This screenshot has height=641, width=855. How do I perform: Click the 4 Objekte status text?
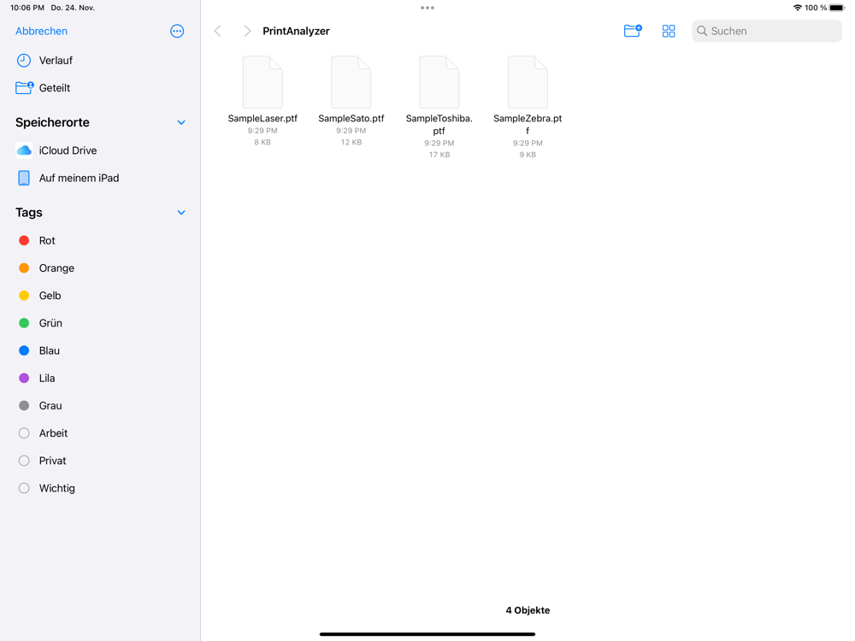point(528,610)
